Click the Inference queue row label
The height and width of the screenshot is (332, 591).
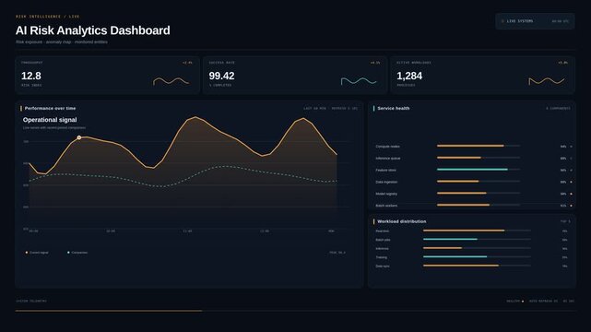(388, 159)
